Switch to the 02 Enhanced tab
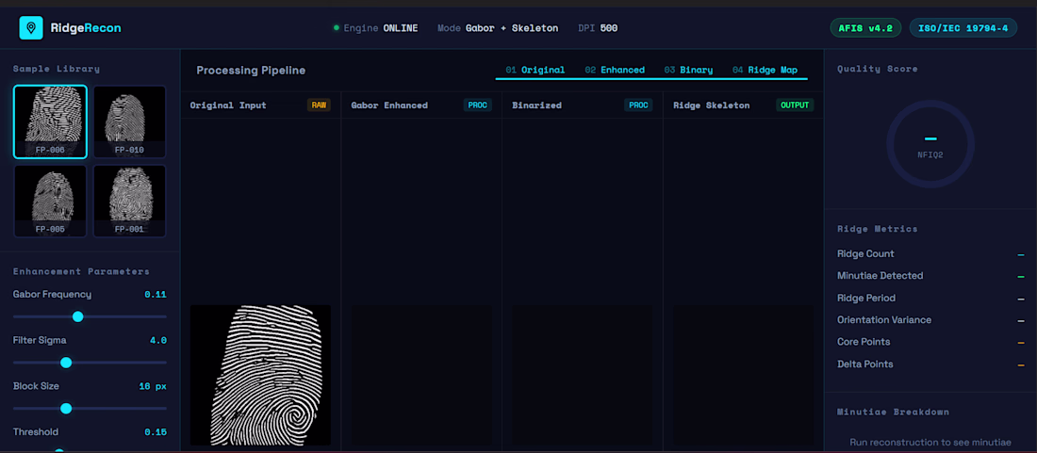 (x=615, y=70)
